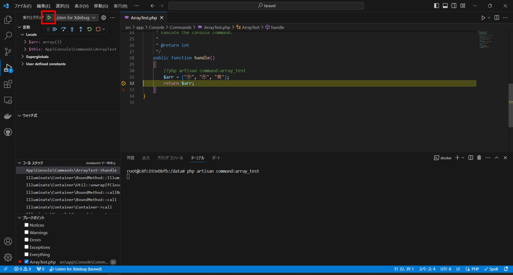Kill the terminal with the trash icon
This screenshot has width=513, height=275.
(x=479, y=158)
